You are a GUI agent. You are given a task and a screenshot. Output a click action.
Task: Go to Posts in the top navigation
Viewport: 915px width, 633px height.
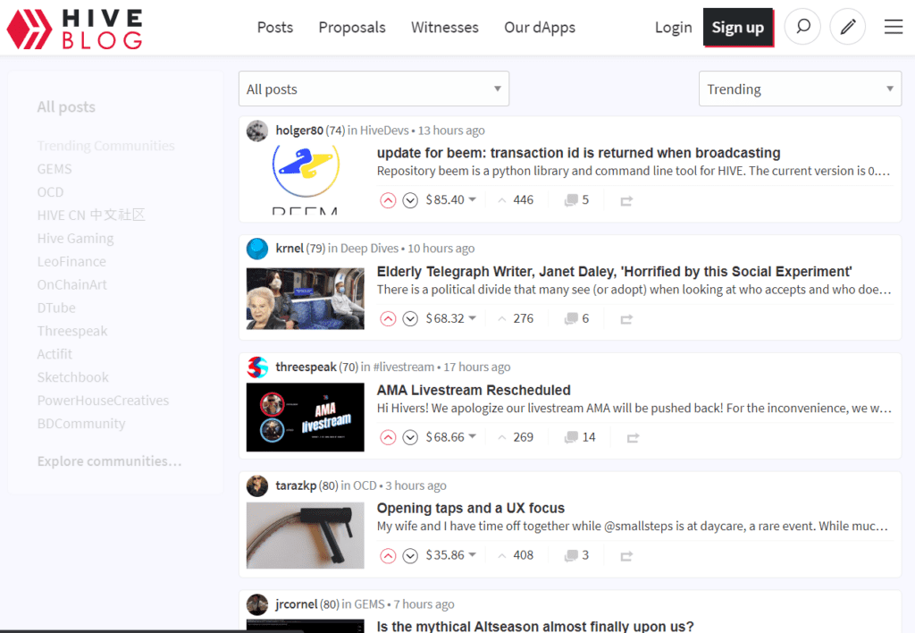[x=275, y=28]
